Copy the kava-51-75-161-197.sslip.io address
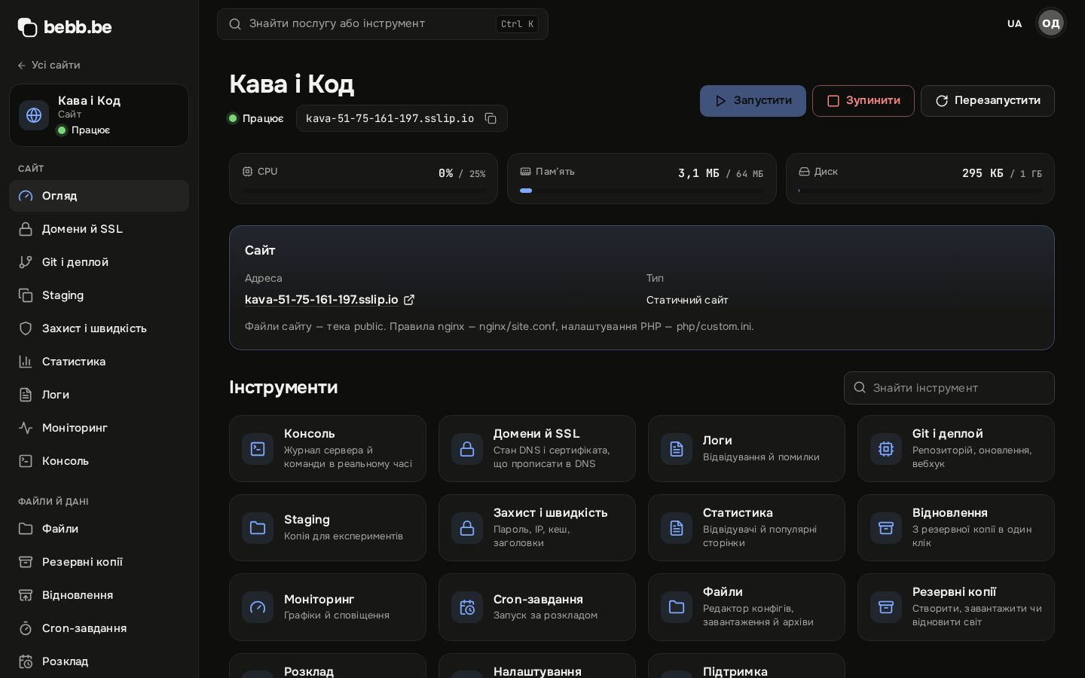This screenshot has height=678, width=1085. point(491,118)
